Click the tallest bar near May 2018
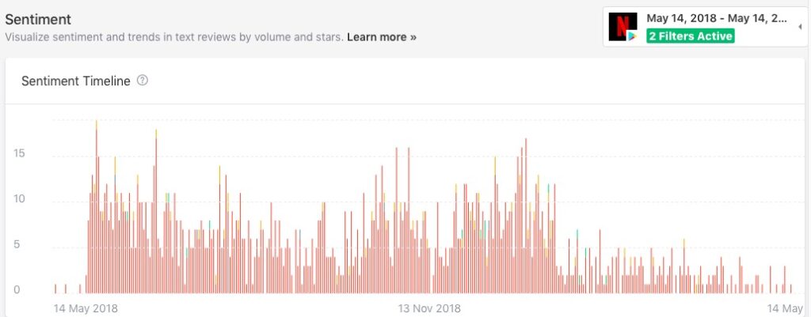The width and height of the screenshot is (811, 317). click(x=96, y=207)
